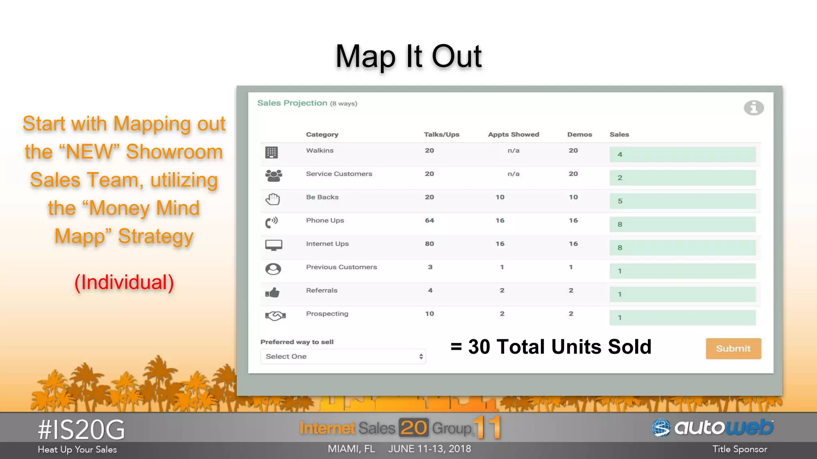Click the Heat Up Your Sales tagline

[77, 449]
